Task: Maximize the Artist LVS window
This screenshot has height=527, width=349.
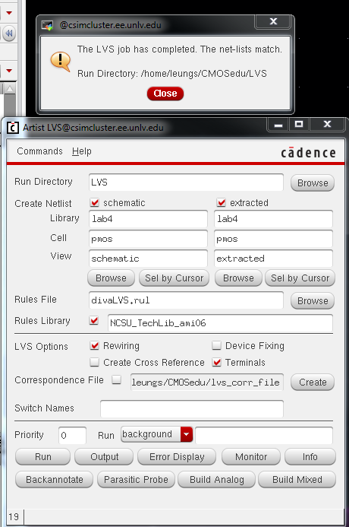Action: (x=299, y=124)
